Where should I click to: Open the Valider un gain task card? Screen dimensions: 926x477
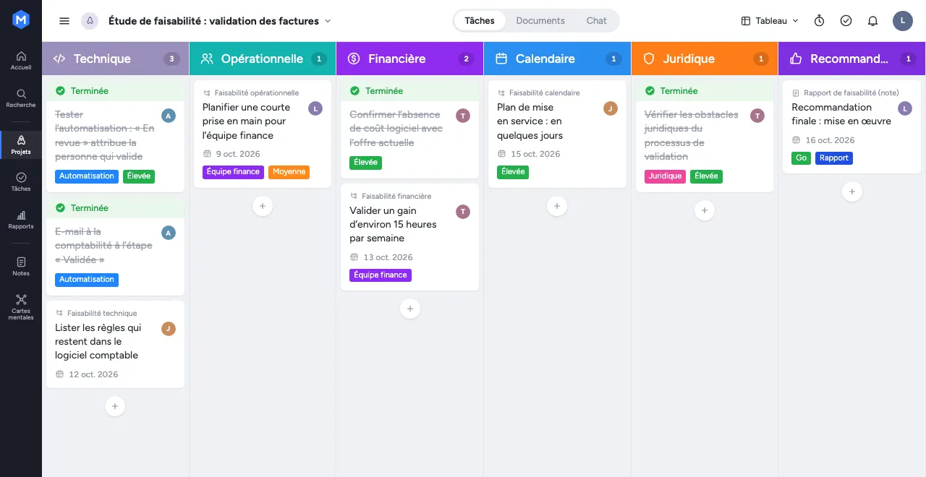point(410,237)
